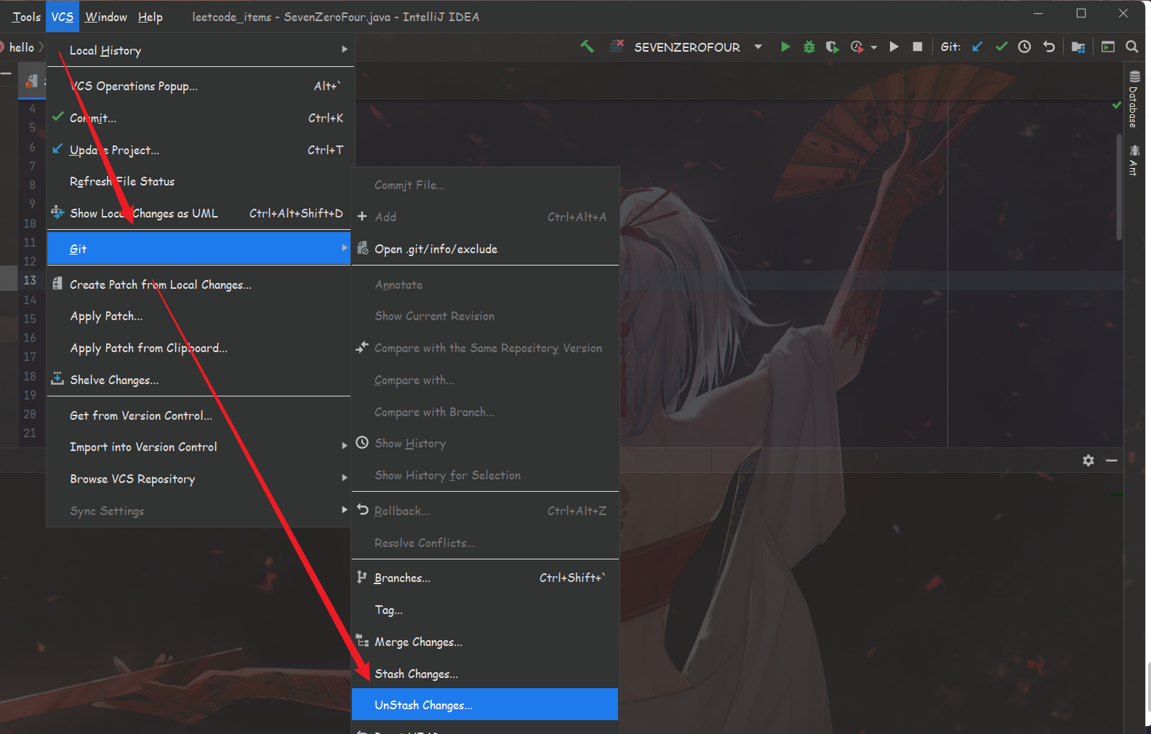Click Browse VCS Repository entry
Screen dimensions: 1151x734
(198, 479)
